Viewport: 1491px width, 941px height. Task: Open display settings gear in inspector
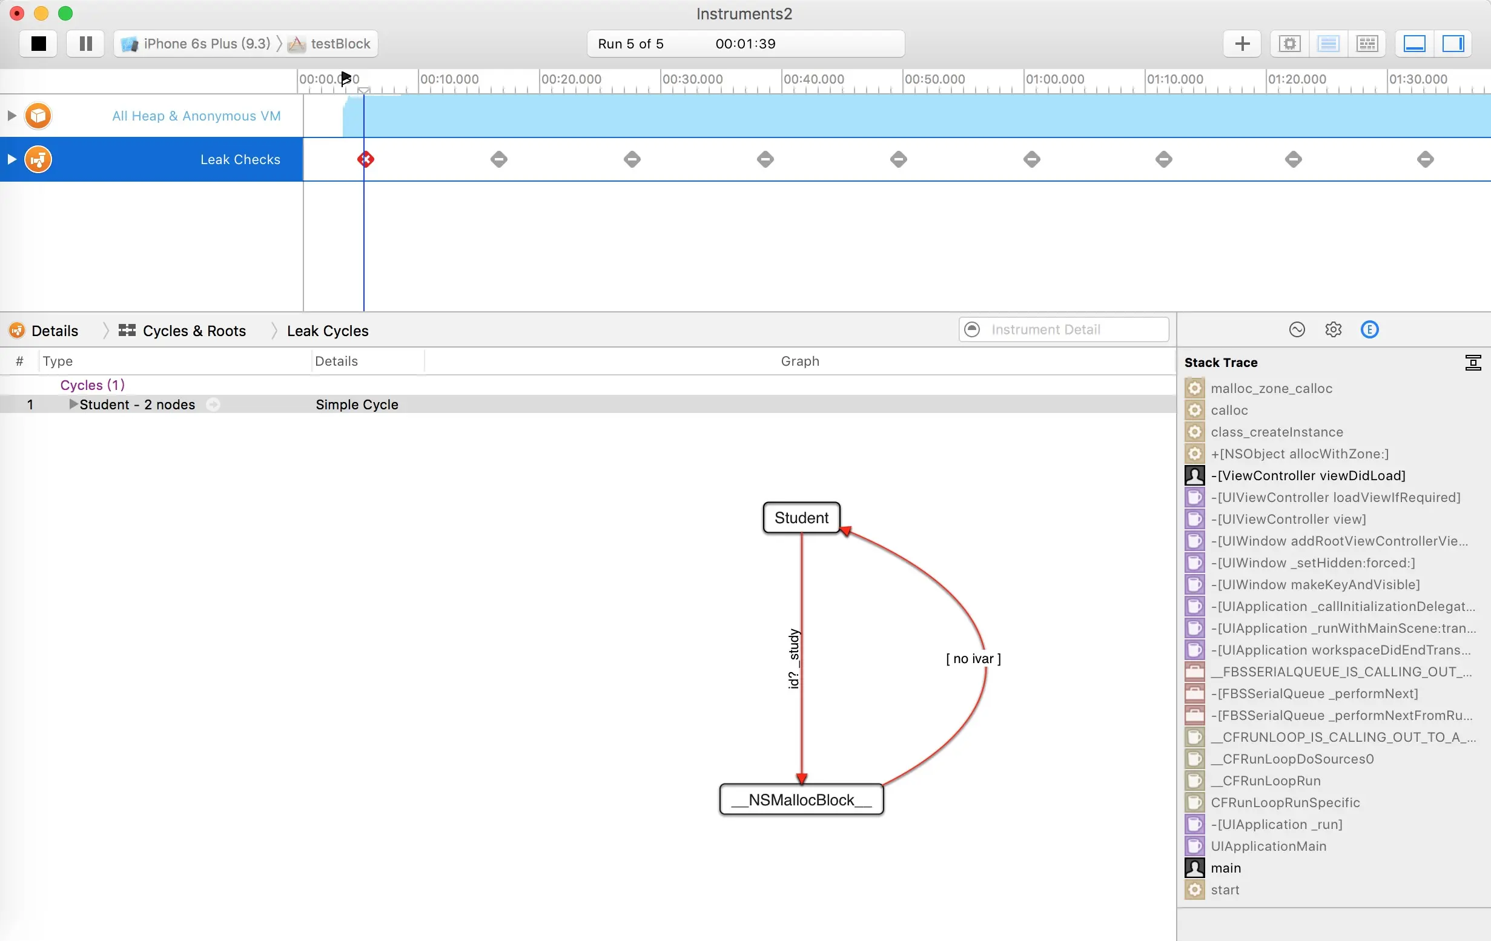click(1333, 329)
